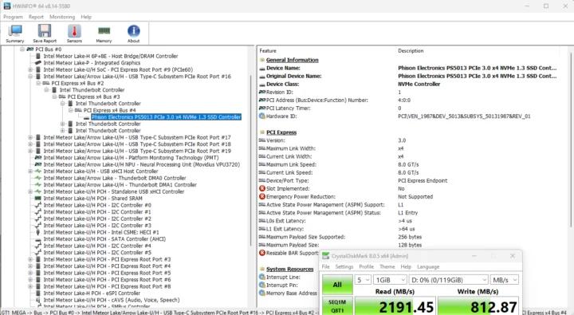The height and width of the screenshot is (315, 574).
Task: Click the Hardware ID info icon
Action: pos(262,116)
